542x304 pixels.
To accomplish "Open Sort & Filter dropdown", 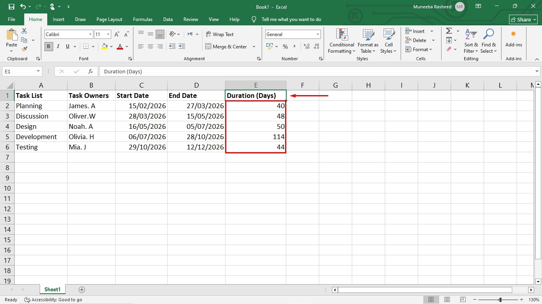I will (471, 41).
